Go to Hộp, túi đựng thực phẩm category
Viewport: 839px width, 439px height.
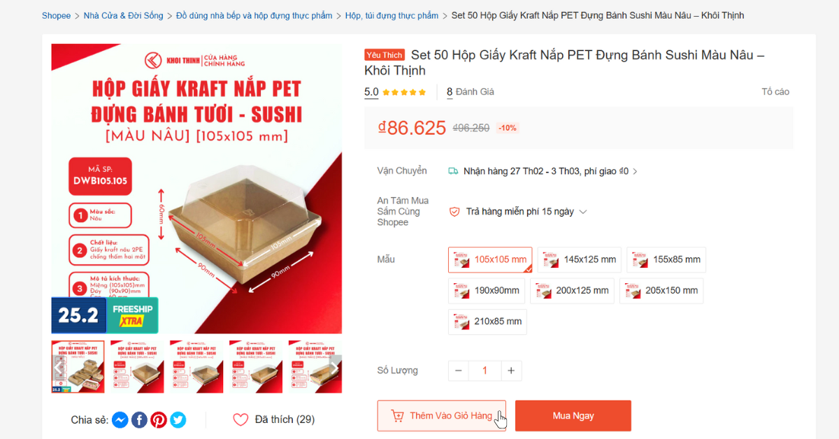click(392, 15)
